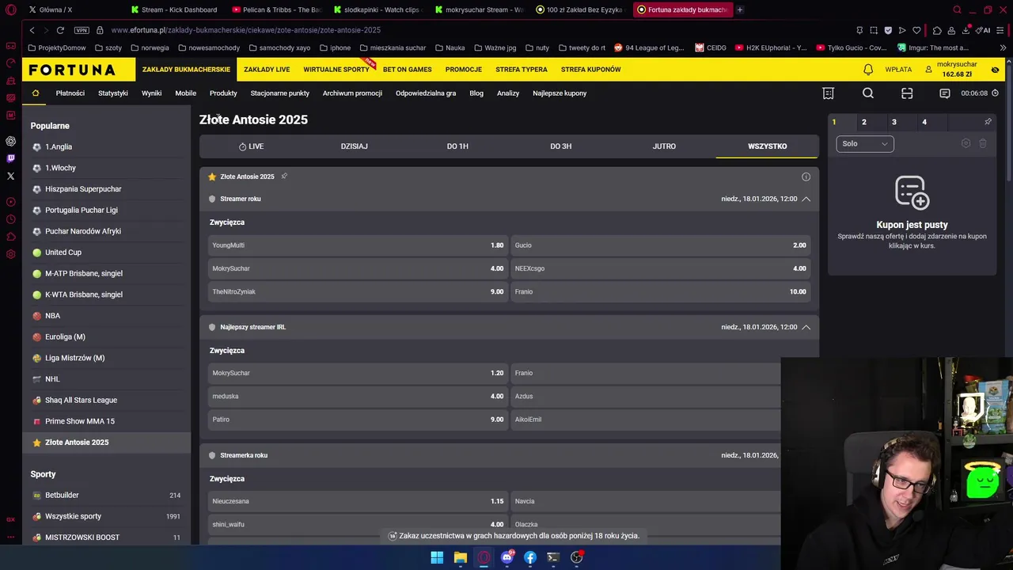1013x570 pixels.
Task: Bet on Nieuczesana at 1.15
Action: click(358, 501)
